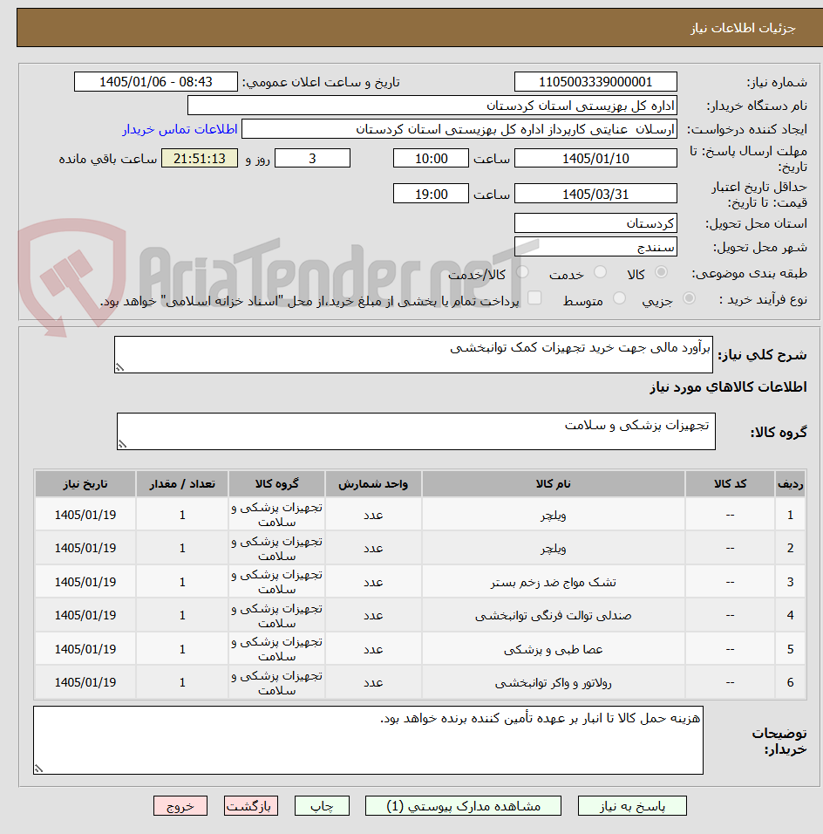Click the نام کالا column header
This screenshot has height=834, width=823.
point(553,483)
